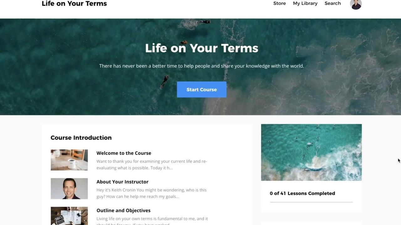Screen dimensions: 401x225
Task: Click the Life on Your Terms site logo
Action: tap(74, 4)
